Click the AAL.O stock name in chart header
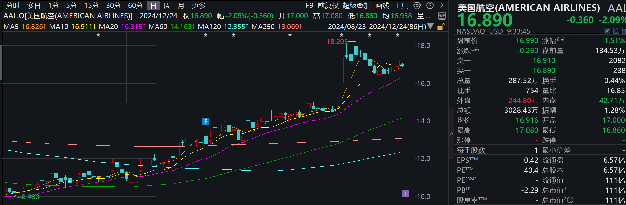 (x=68, y=16)
